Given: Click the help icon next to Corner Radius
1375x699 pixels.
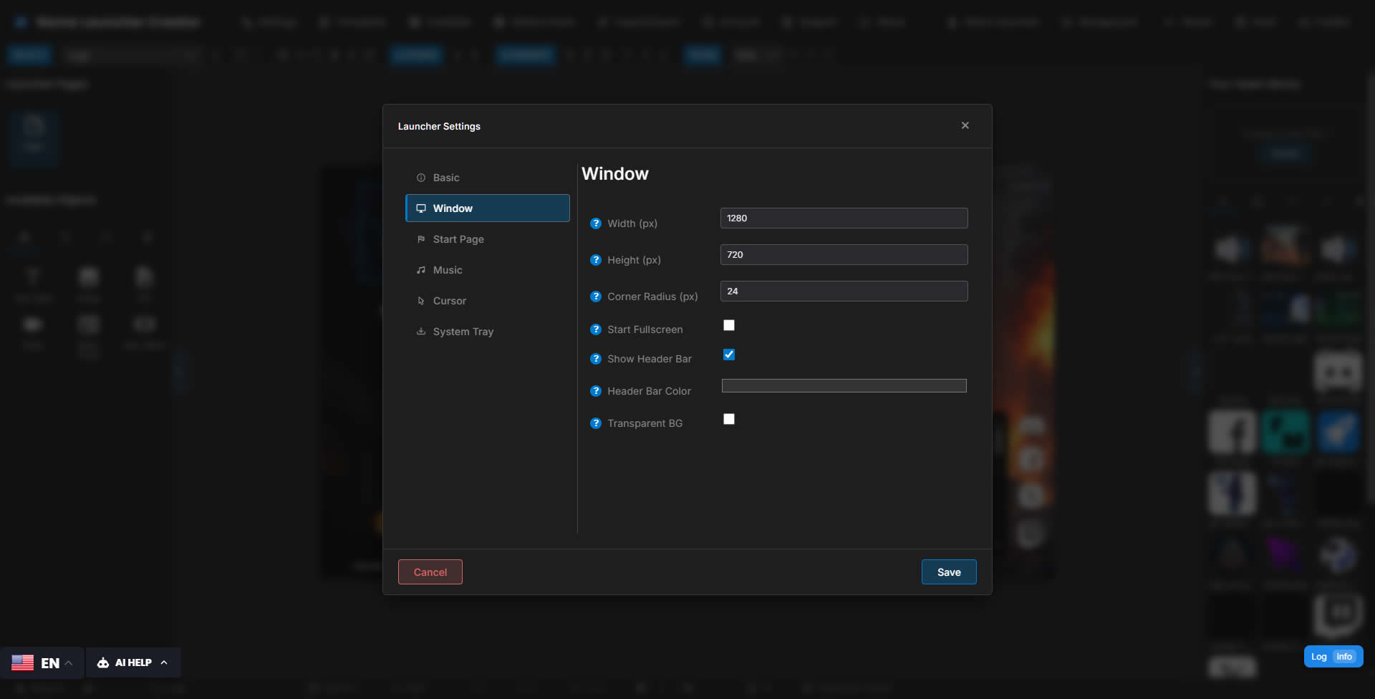Looking at the screenshot, I should (x=596, y=297).
